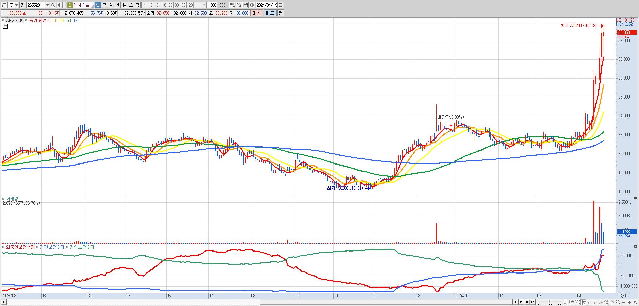Switch to weekly (주) chart period

click(x=104, y=5)
